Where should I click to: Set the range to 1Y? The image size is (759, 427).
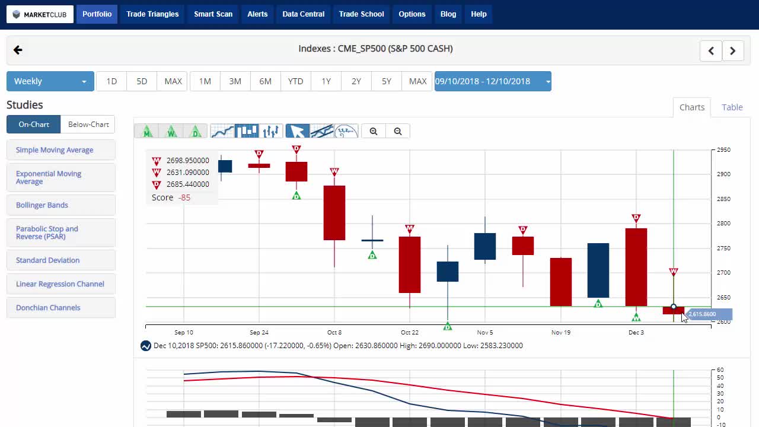point(326,81)
